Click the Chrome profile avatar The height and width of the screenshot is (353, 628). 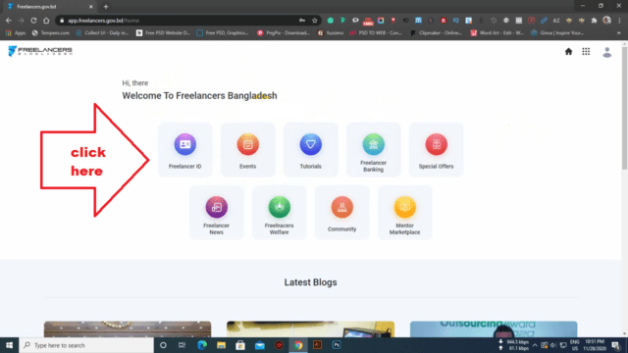tap(607, 21)
